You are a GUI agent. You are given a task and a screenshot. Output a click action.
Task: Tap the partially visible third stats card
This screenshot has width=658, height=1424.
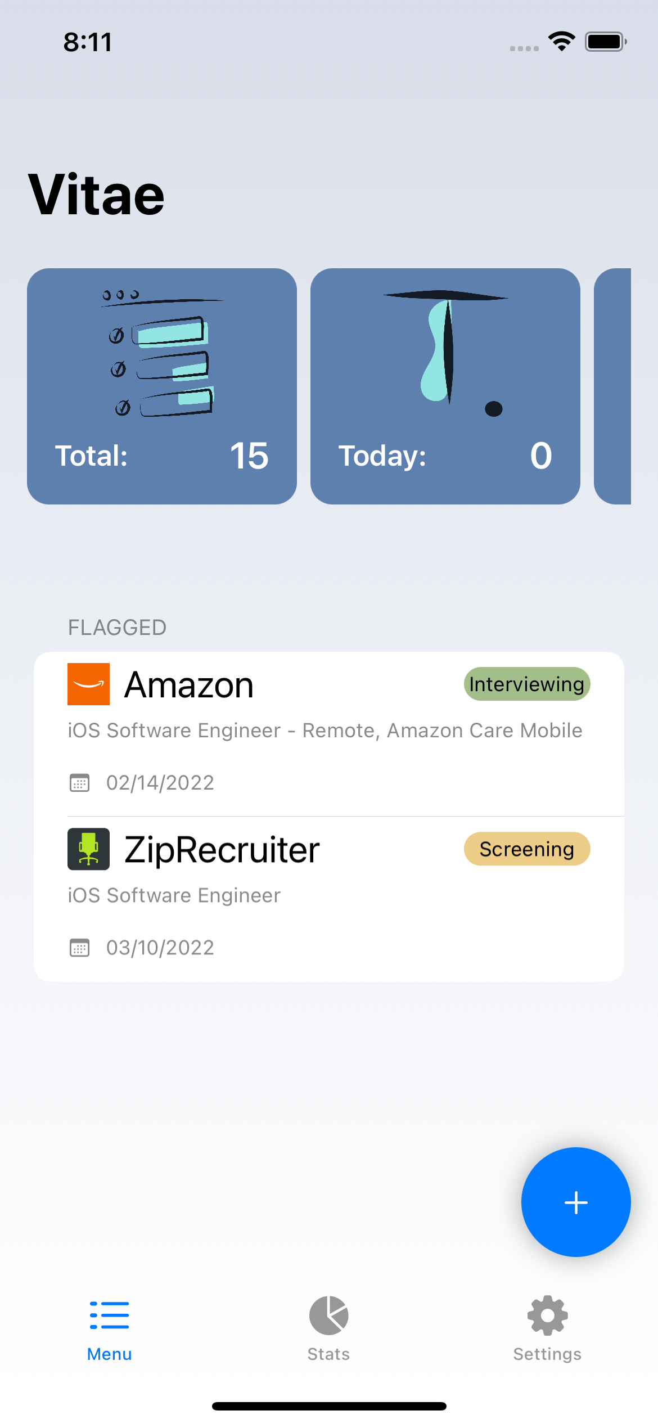(x=612, y=386)
